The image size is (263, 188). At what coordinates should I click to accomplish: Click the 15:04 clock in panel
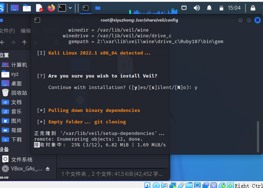click(x=234, y=8)
